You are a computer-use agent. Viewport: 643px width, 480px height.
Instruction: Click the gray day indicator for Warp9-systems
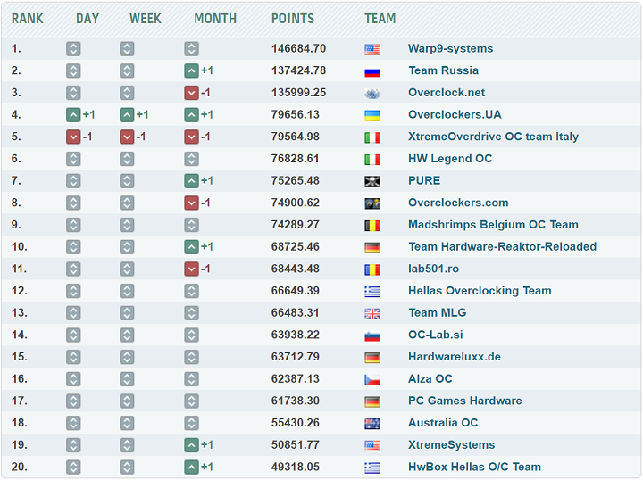click(x=73, y=49)
